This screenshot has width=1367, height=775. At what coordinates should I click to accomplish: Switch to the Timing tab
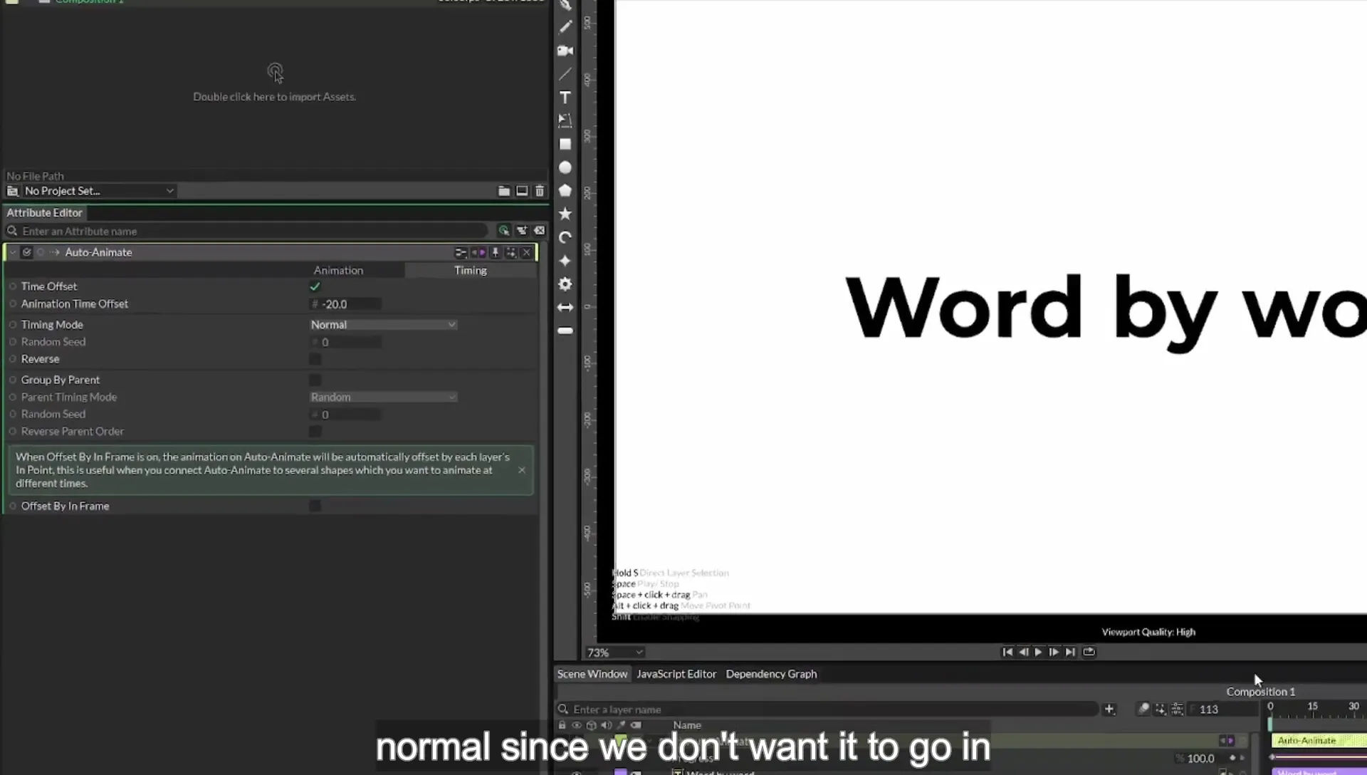[471, 271]
